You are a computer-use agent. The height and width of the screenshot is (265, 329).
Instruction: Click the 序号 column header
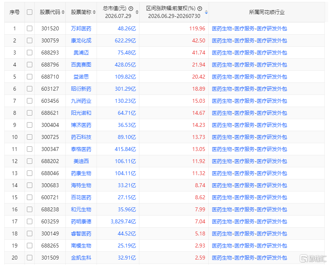tap(14, 12)
